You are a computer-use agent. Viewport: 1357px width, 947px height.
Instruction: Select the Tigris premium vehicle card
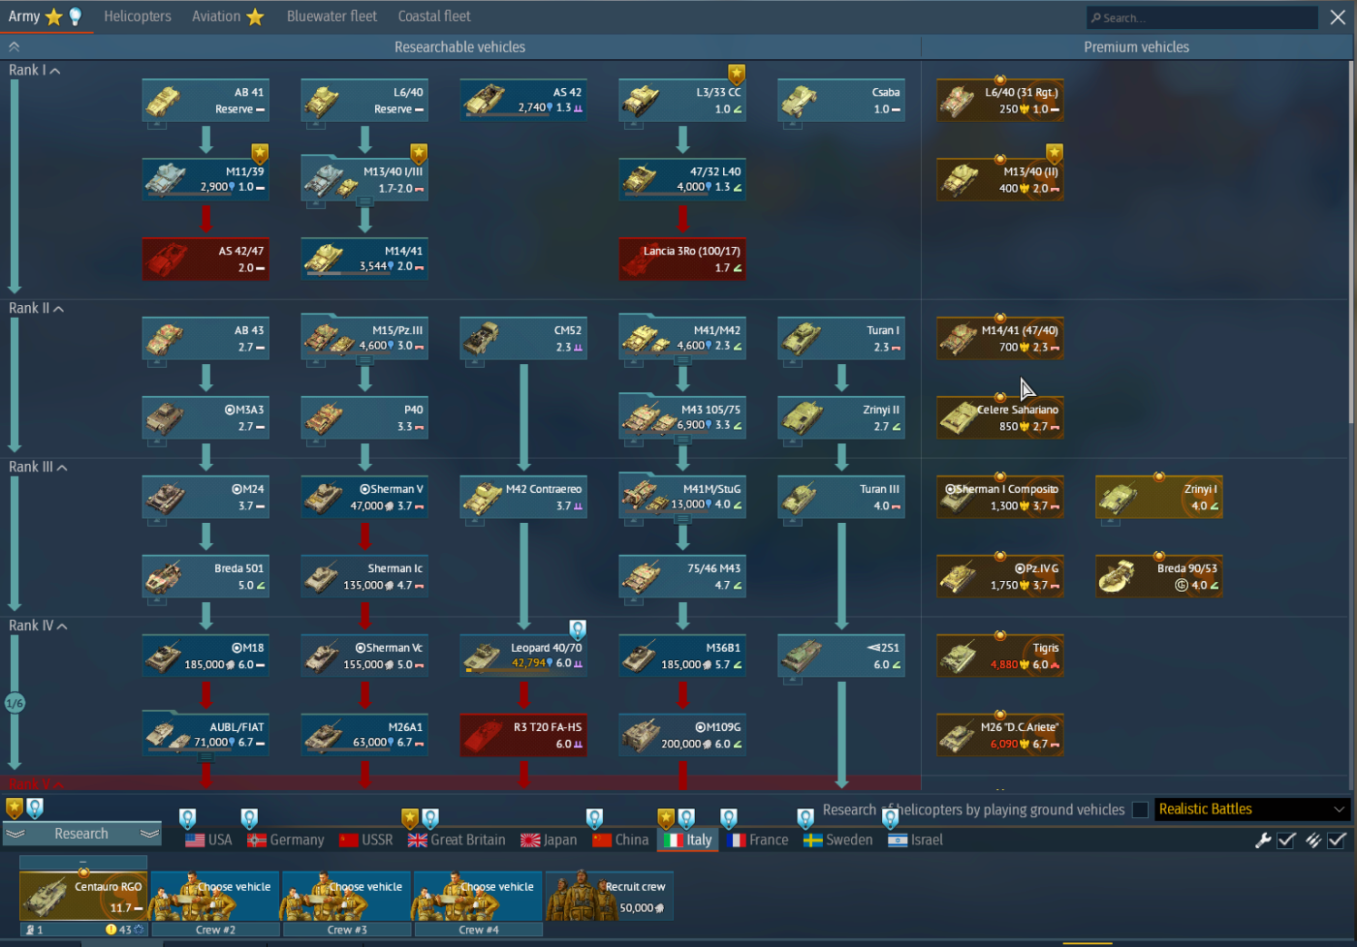point(1000,656)
